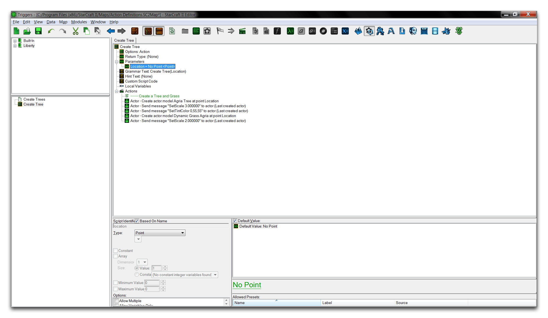The image size is (548, 318).
Task: Open the Type Point dropdown
Action: 160,233
